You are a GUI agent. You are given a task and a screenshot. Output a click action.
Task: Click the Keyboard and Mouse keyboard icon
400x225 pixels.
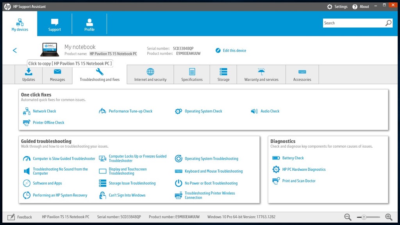pos(179,171)
